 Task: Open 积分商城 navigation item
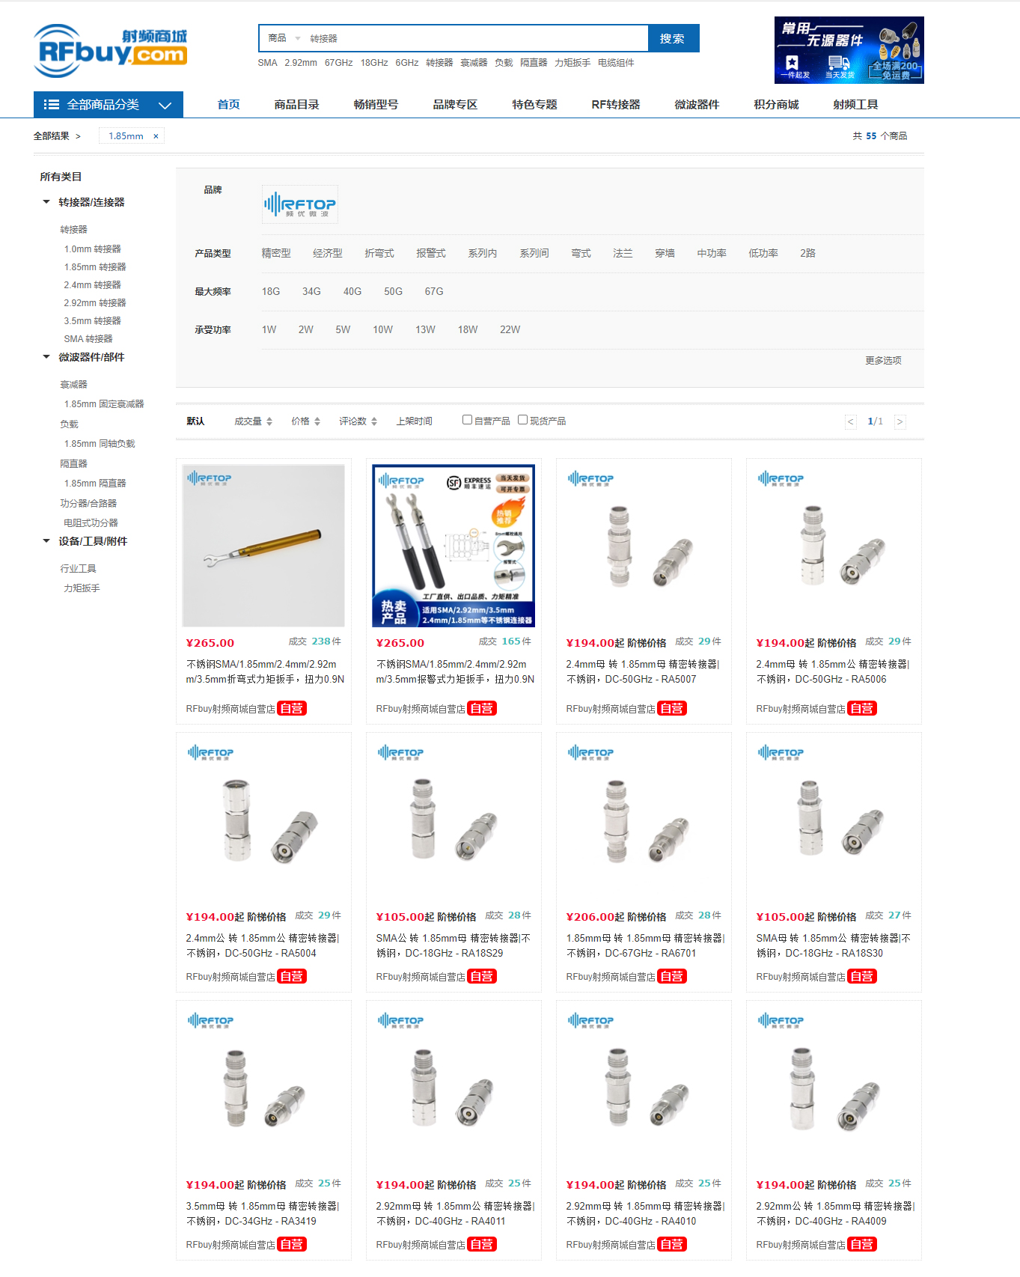click(x=776, y=105)
